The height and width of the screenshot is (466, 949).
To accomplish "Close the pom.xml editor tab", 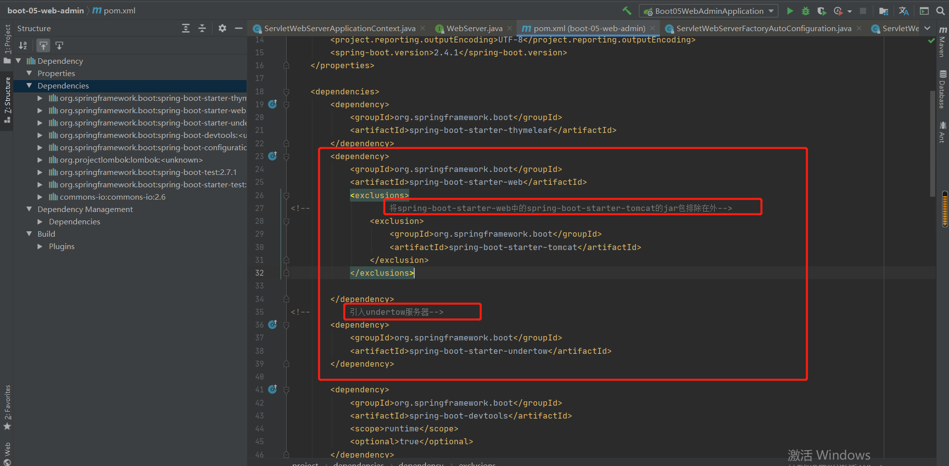I will 652,28.
